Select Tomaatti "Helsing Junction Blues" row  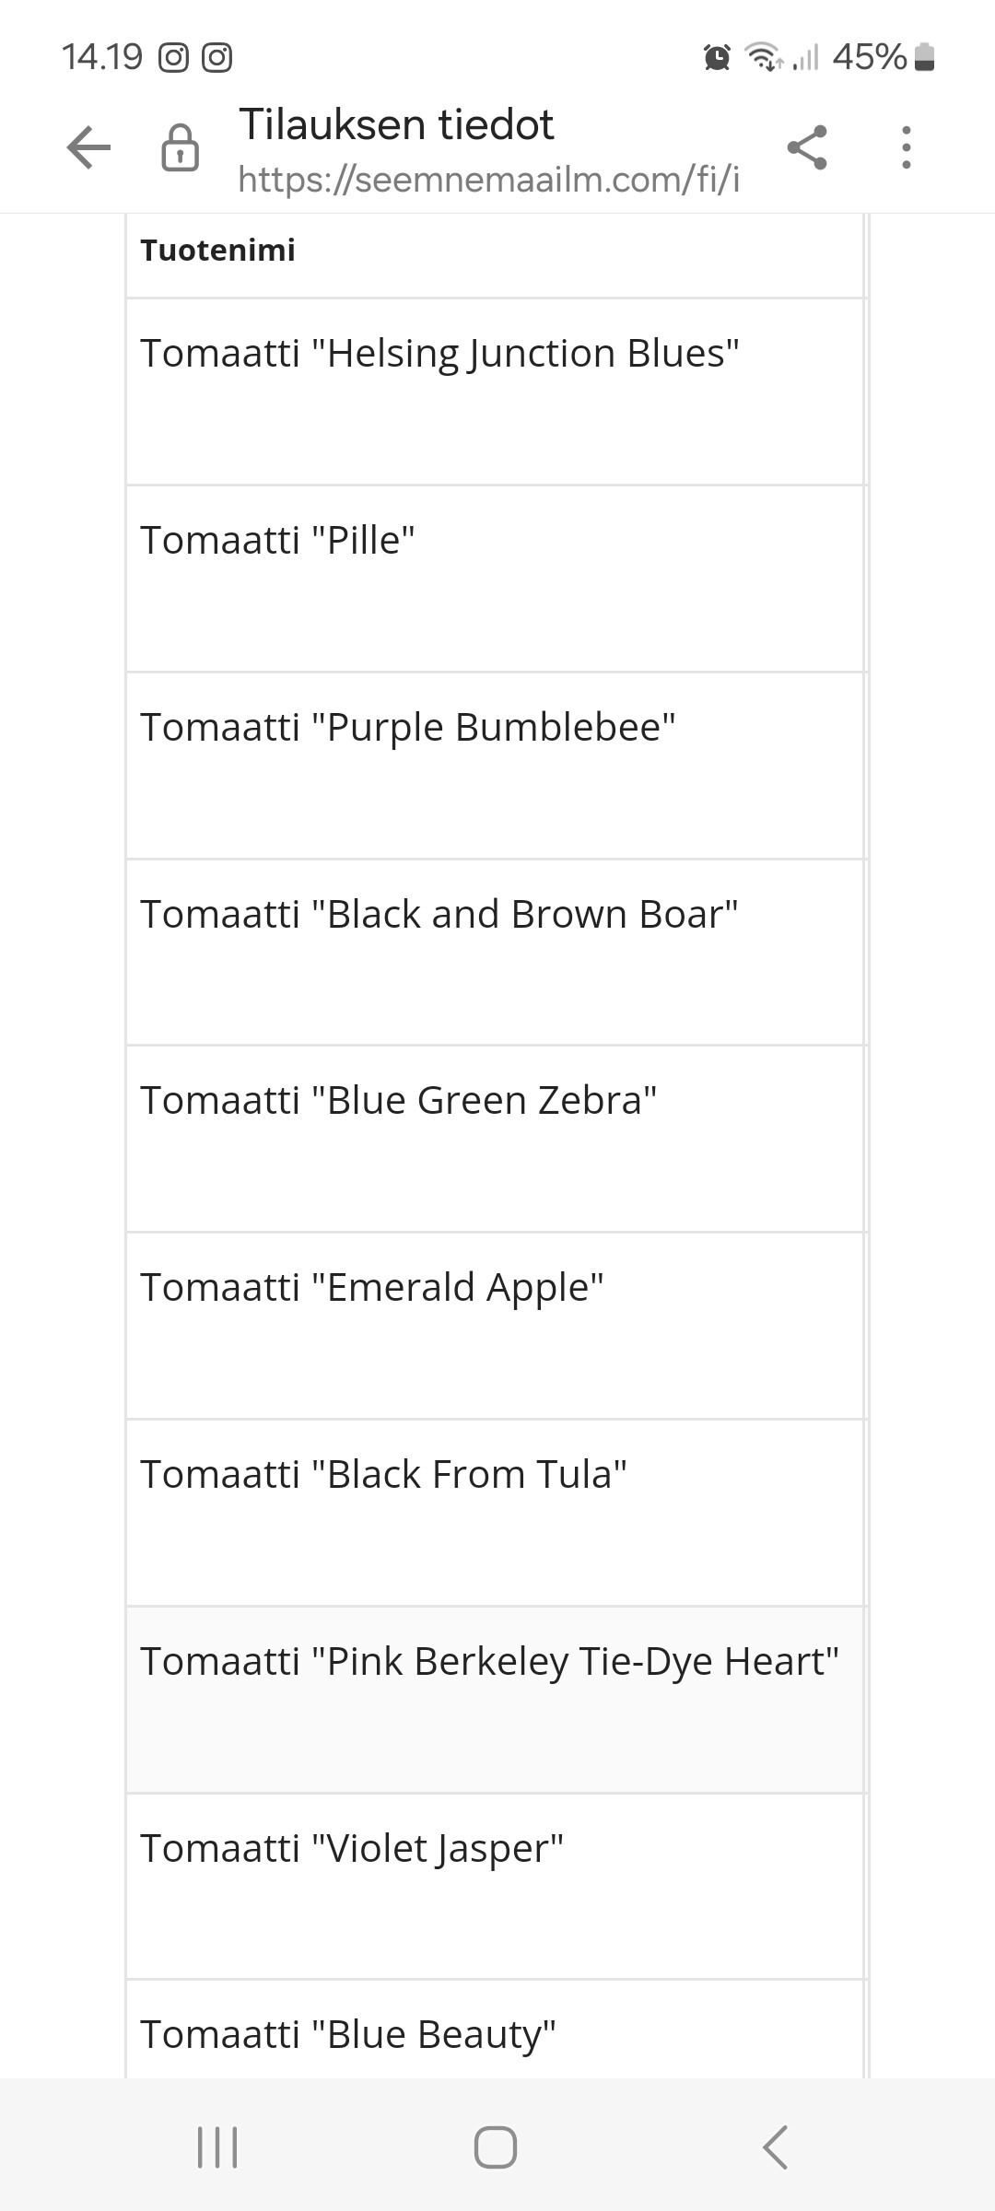[x=439, y=354]
